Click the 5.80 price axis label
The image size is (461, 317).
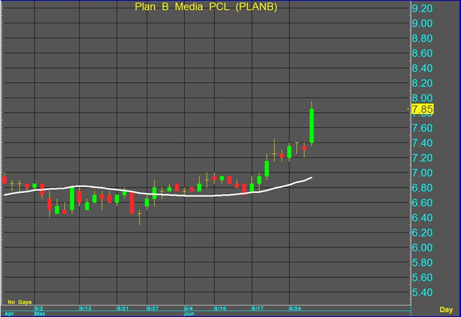422,263
